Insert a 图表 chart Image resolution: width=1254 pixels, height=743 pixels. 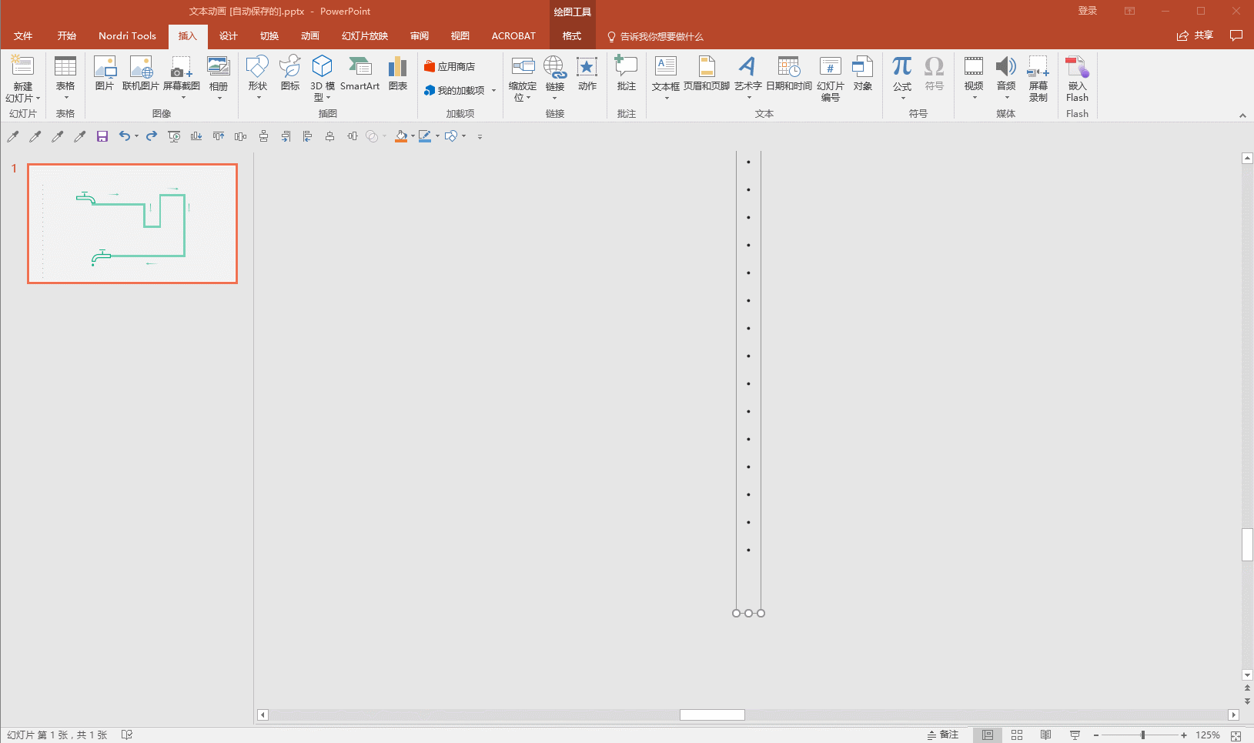(x=397, y=74)
